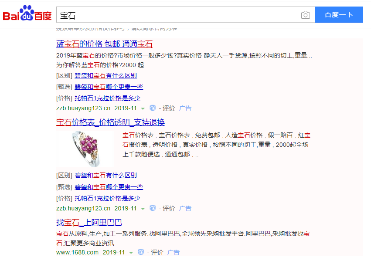371x264 pixels.
Task: Open result 蓝宝石的价格 包邮 通通宝石
Action: point(104,44)
